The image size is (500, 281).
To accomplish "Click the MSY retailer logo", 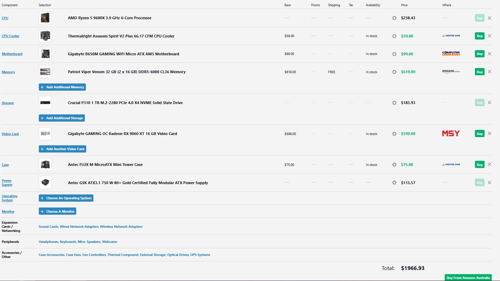I will [x=451, y=133].
